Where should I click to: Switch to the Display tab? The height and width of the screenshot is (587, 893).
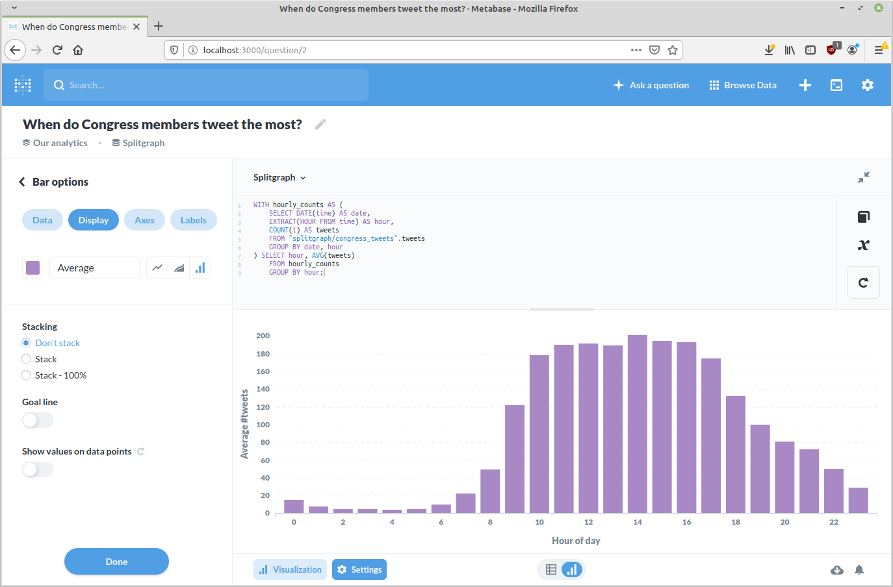click(94, 220)
